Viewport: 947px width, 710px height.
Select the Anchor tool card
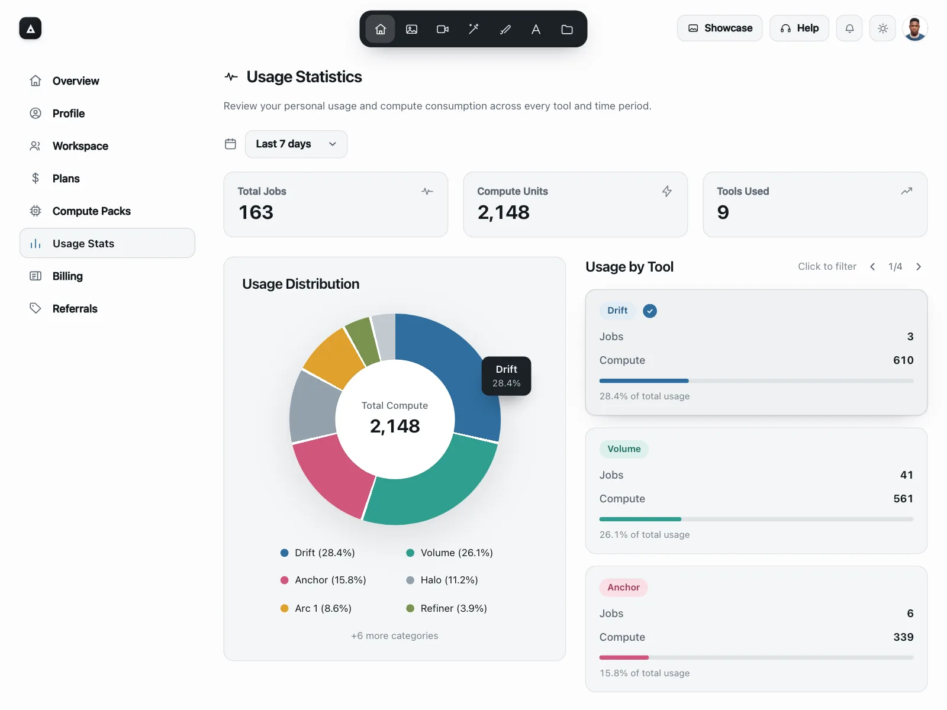coord(756,630)
